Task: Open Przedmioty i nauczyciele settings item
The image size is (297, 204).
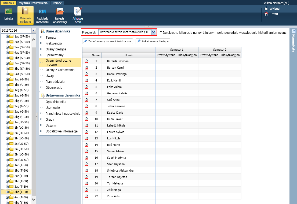Action: pos(63,113)
